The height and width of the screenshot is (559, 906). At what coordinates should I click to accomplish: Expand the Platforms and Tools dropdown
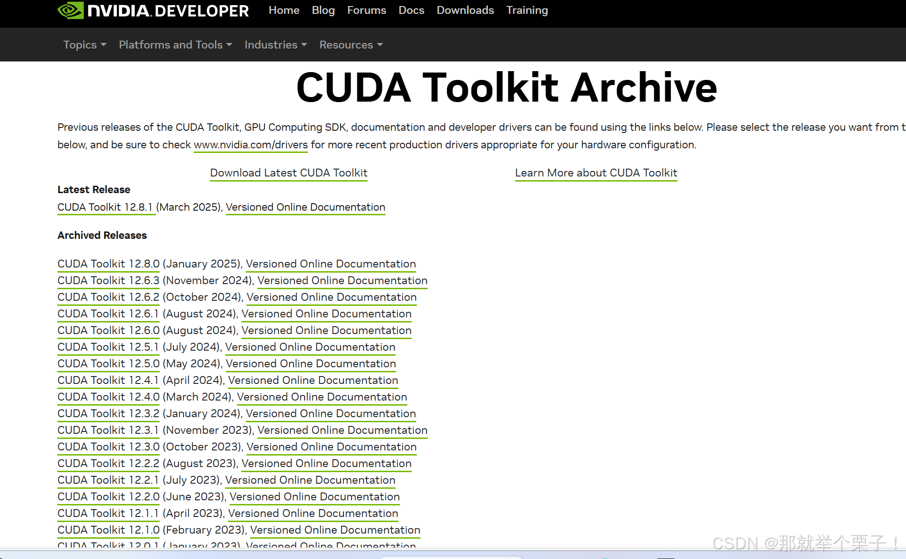click(175, 45)
